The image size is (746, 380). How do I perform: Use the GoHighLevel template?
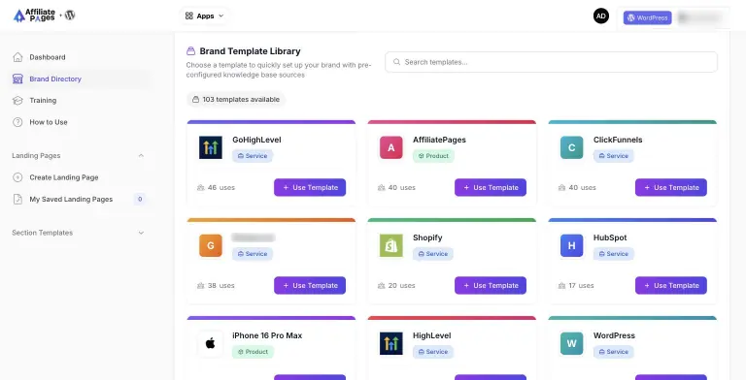click(x=310, y=187)
